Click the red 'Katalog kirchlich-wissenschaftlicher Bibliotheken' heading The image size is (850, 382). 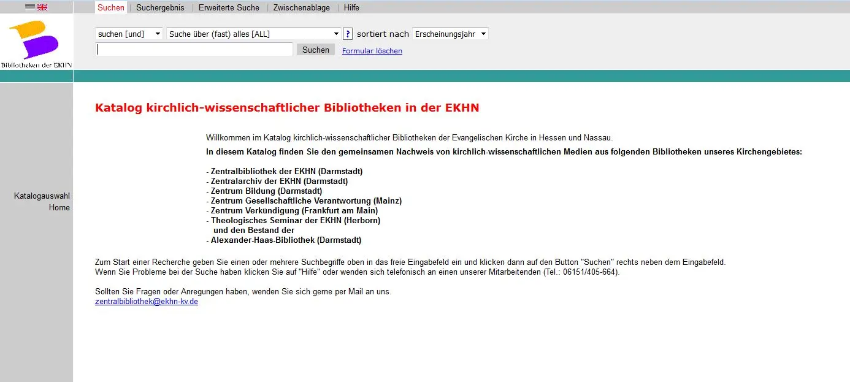click(x=287, y=108)
